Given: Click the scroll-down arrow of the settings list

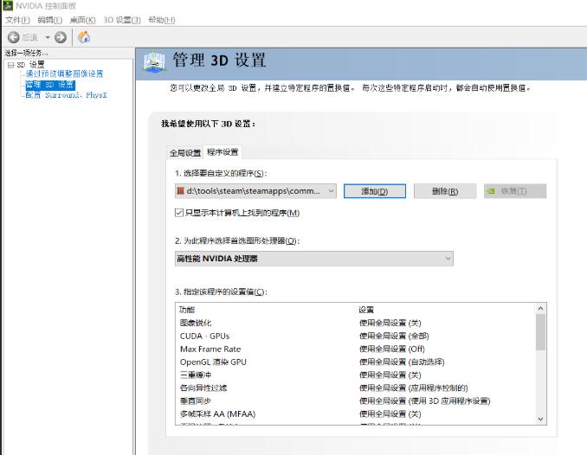Looking at the screenshot, I should (x=540, y=418).
